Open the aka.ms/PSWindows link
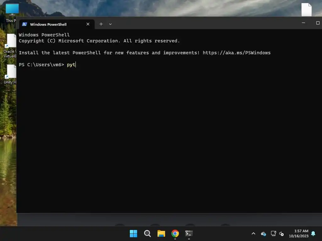 pos(236,53)
